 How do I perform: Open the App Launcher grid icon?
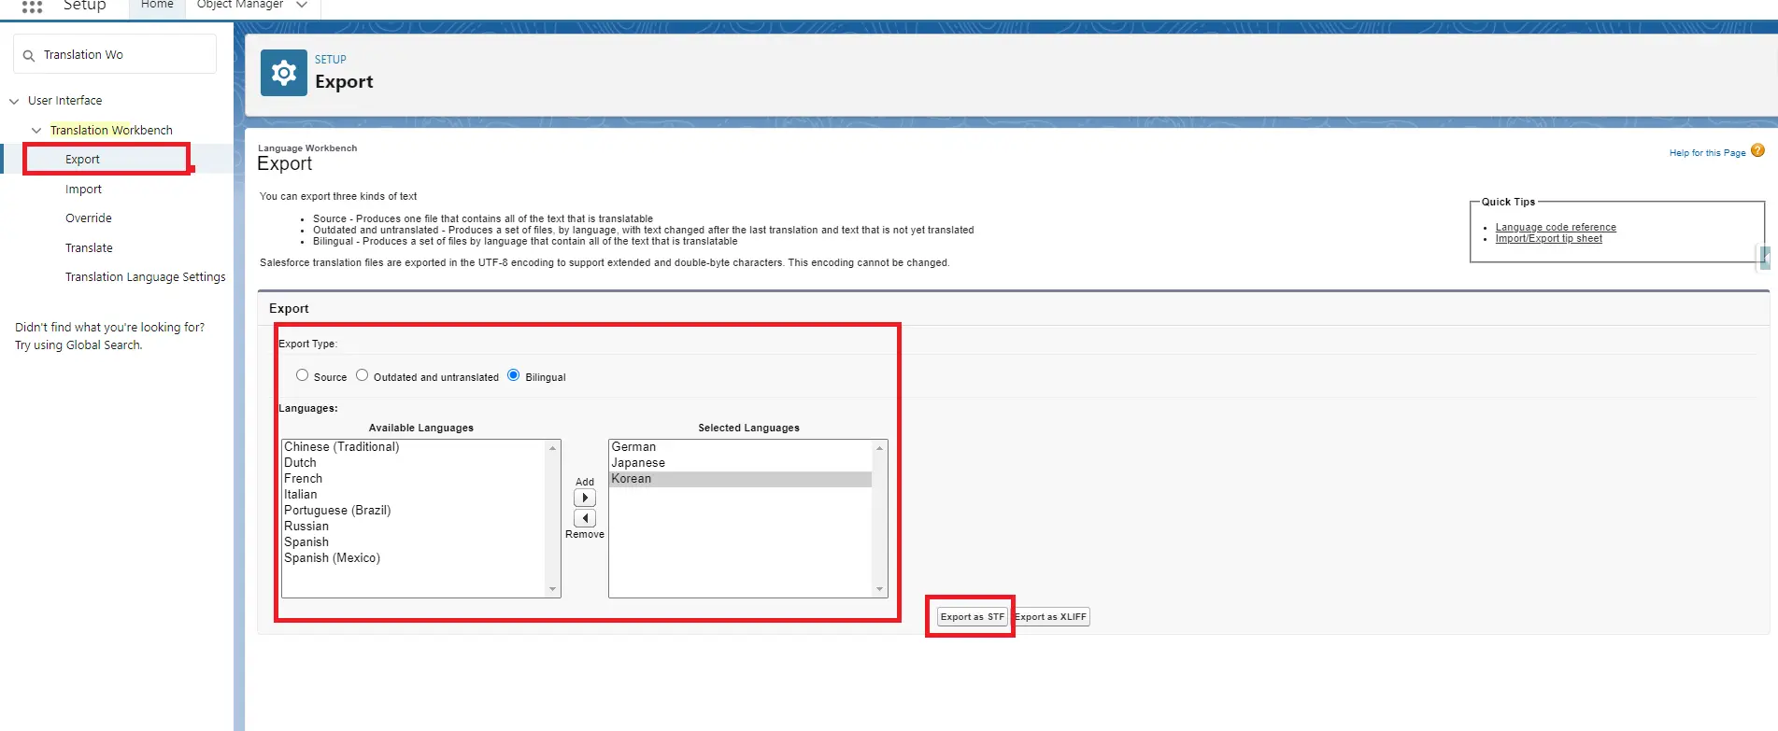[32, 7]
